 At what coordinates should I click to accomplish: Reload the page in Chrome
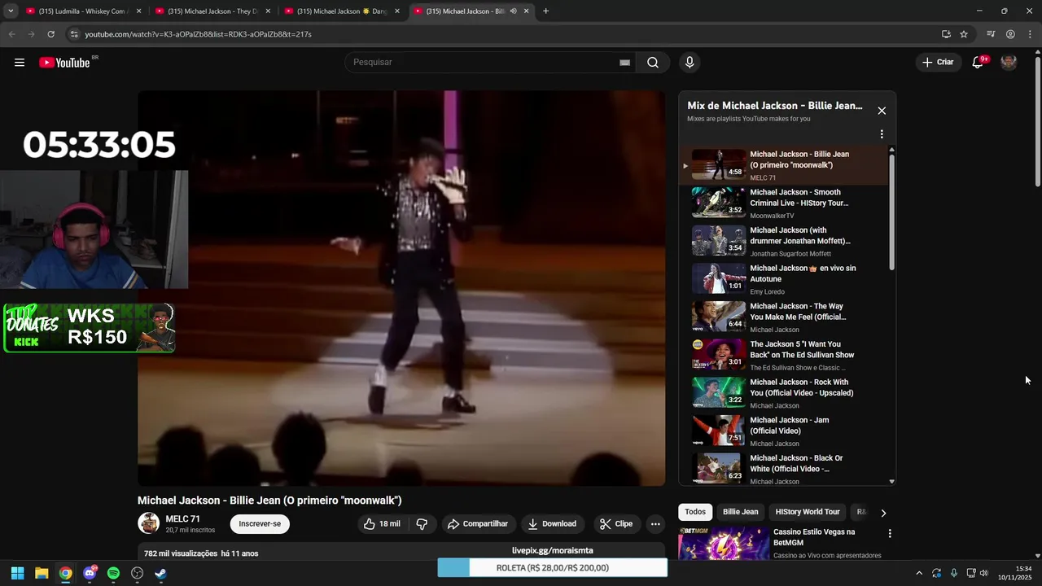(50, 34)
